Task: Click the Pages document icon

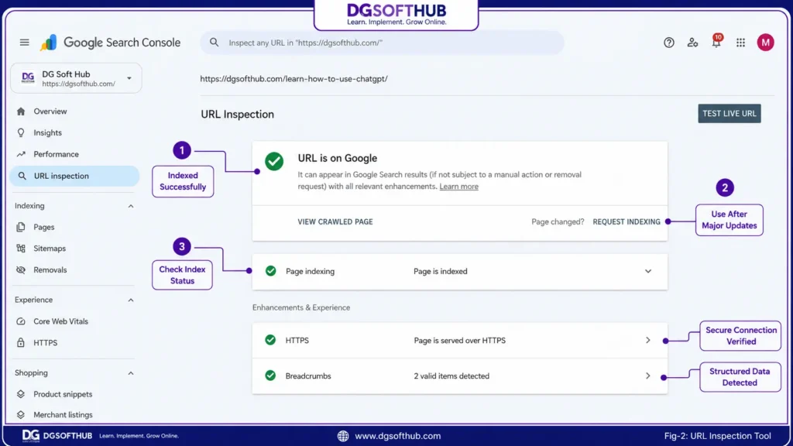Action: coord(21,227)
